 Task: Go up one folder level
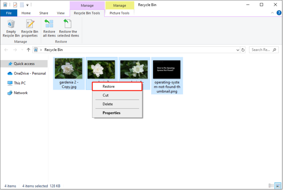pyautogui.click(x=28, y=50)
